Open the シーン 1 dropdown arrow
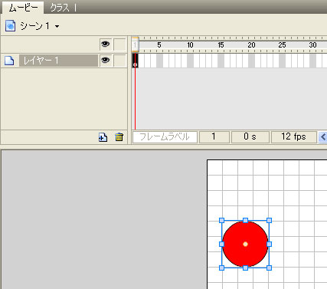The image size is (327, 289). click(x=57, y=26)
